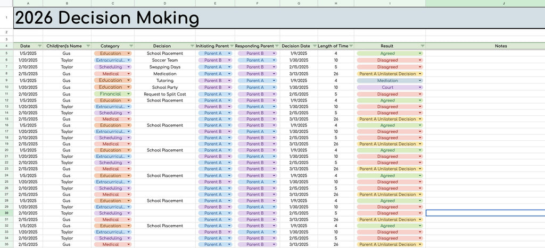
Task: Select the 'Taylor' name cell in row 6
Action: click(67, 60)
